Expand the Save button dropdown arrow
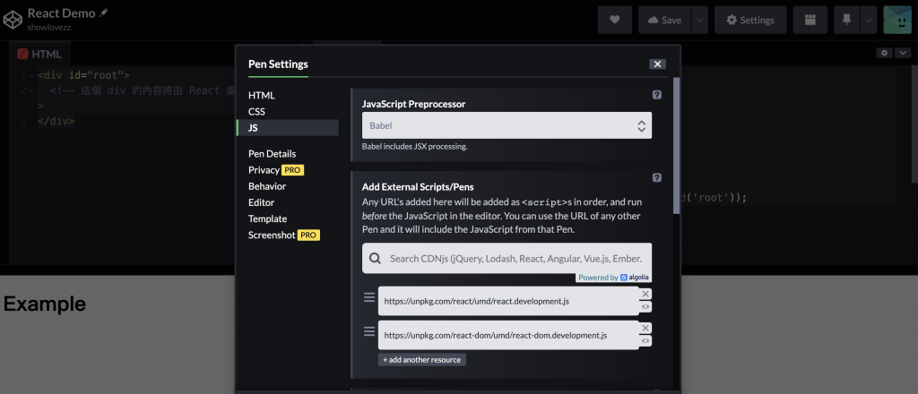The height and width of the screenshot is (394, 918). [699, 20]
